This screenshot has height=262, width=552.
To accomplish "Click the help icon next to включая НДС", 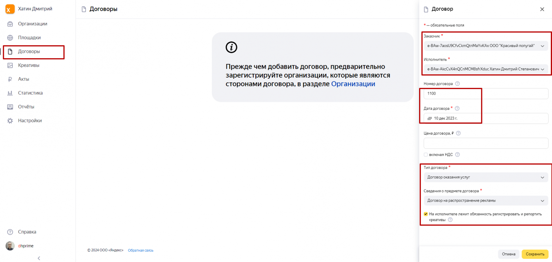I will pos(457,155).
